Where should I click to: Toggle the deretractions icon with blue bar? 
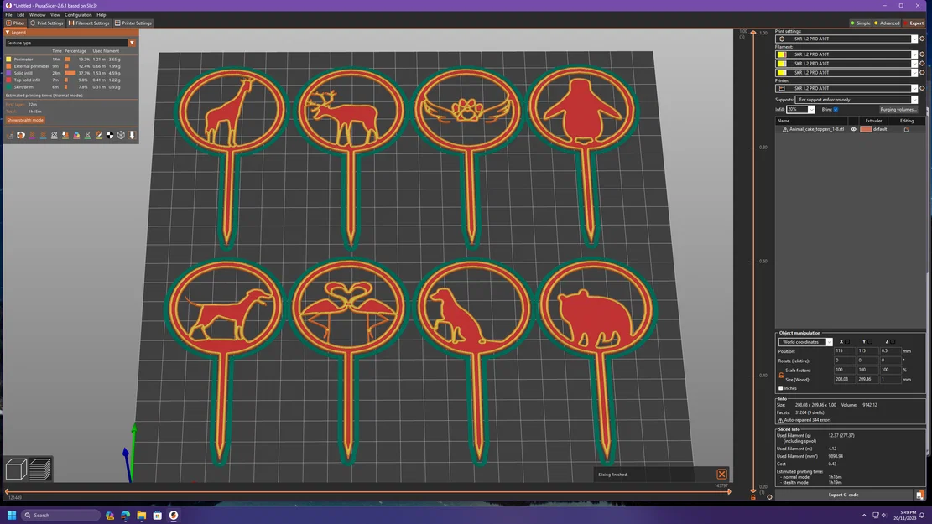[x=44, y=136]
